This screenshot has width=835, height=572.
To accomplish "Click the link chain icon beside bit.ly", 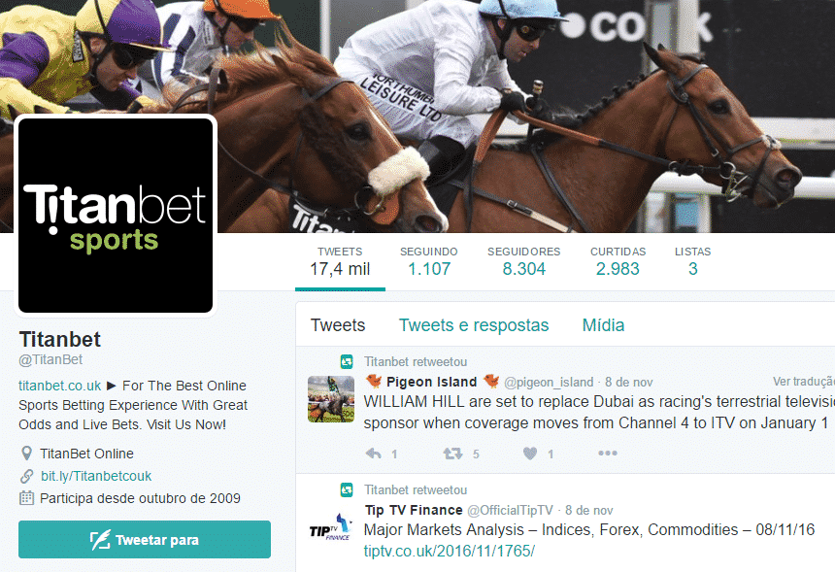I will 26,476.
